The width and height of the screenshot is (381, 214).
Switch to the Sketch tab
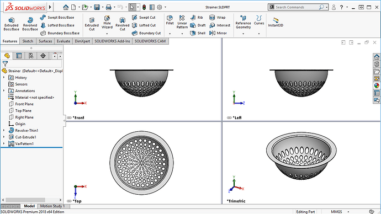28,41
